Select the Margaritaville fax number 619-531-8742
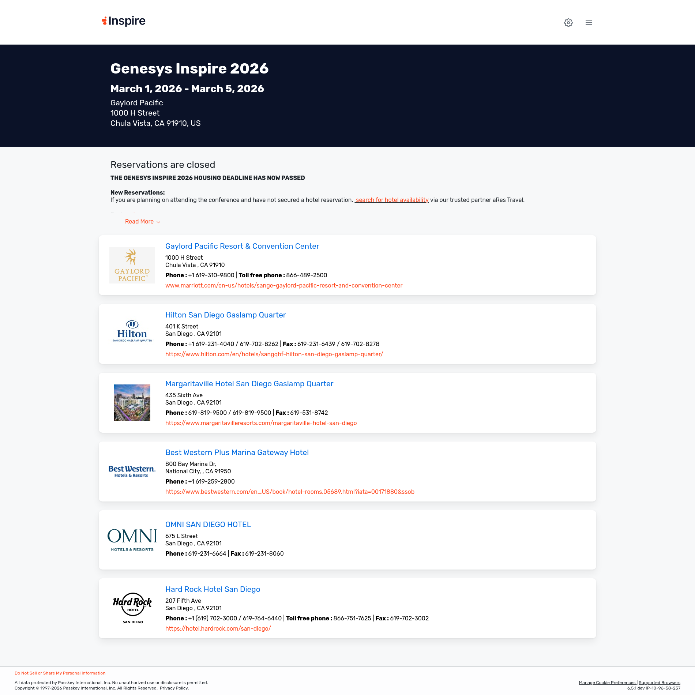The height and width of the screenshot is (695, 695). [x=309, y=413]
